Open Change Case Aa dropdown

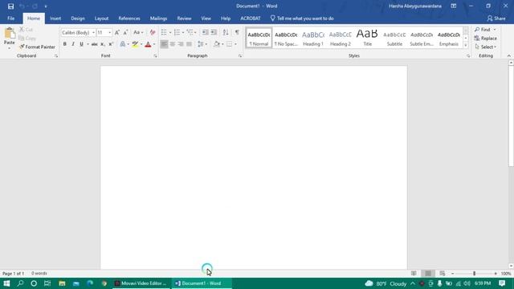pyautogui.click(x=138, y=32)
